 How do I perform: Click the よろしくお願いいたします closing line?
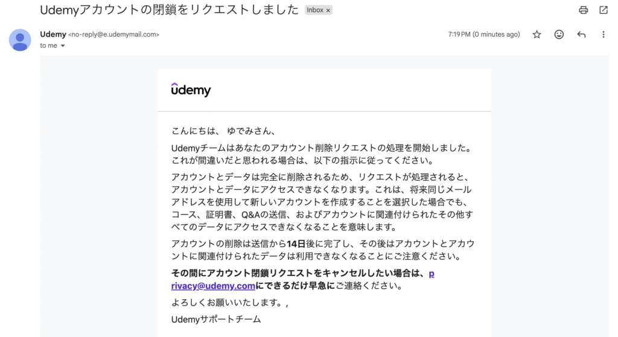point(228,303)
